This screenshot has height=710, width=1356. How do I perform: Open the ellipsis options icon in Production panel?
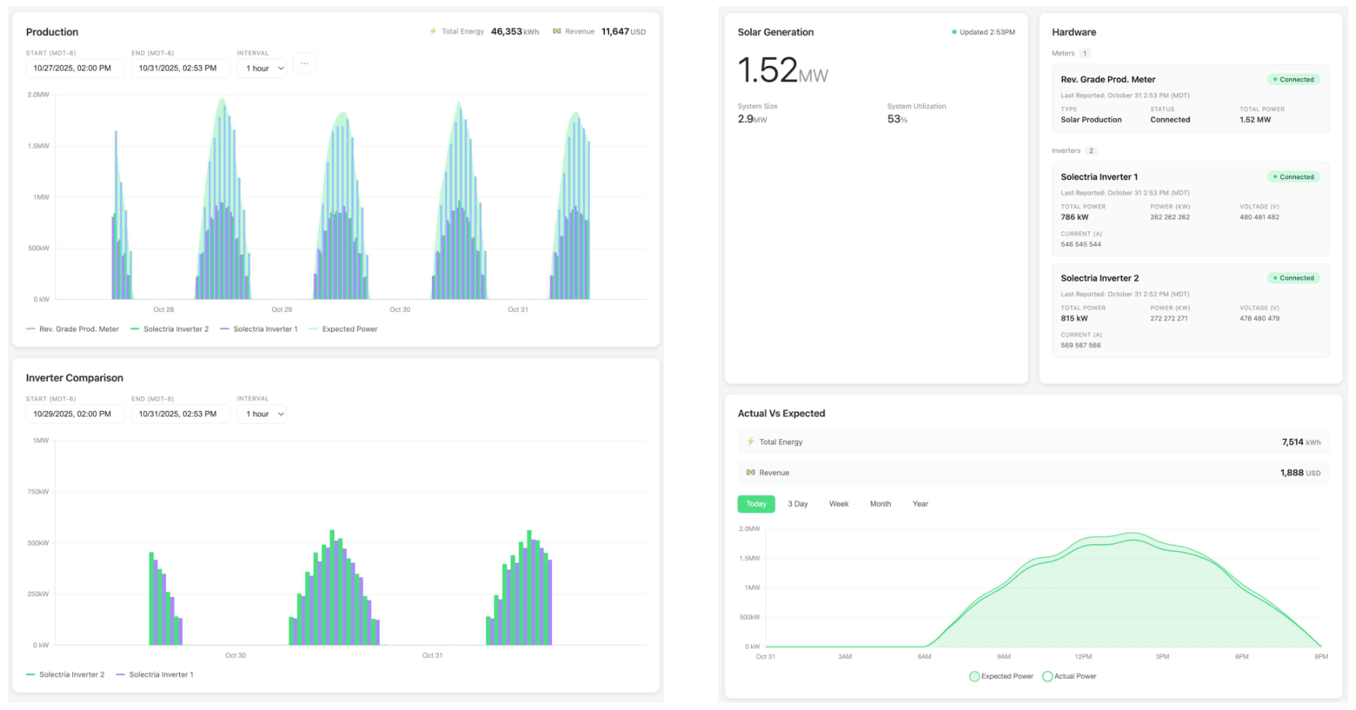click(304, 64)
